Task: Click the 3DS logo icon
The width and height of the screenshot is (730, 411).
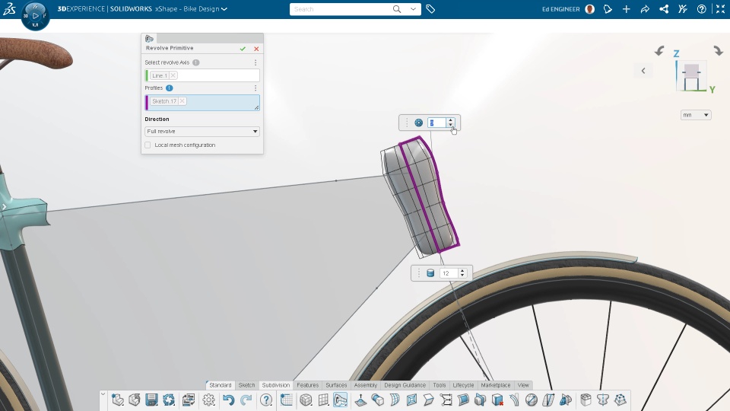Action: click(x=9, y=9)
